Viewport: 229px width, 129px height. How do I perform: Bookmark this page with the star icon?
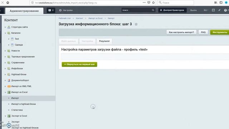[x=154, y=3]
